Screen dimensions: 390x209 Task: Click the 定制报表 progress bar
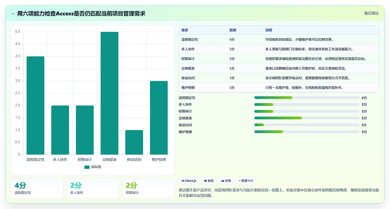tap(307, 118)
